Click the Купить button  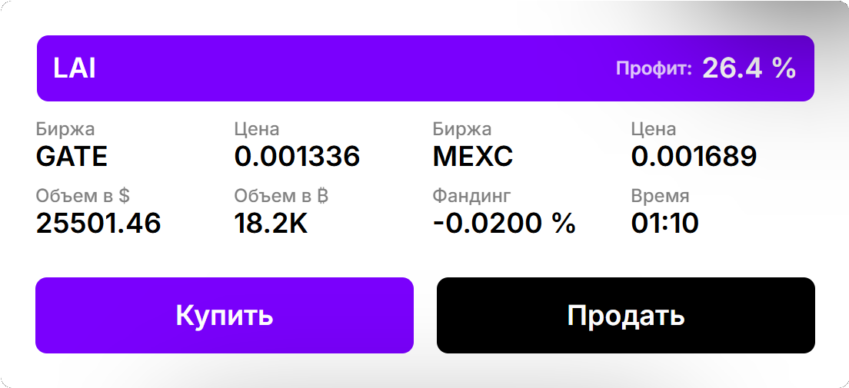[x=224, y=316]
